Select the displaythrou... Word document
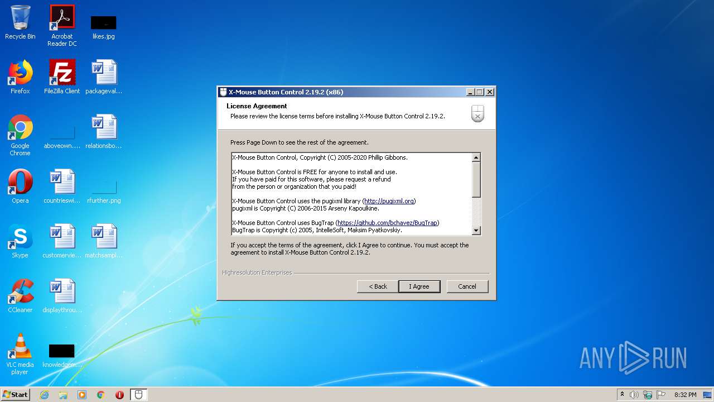Viewport: 714px width, 402px height. [x=62, y=296]
